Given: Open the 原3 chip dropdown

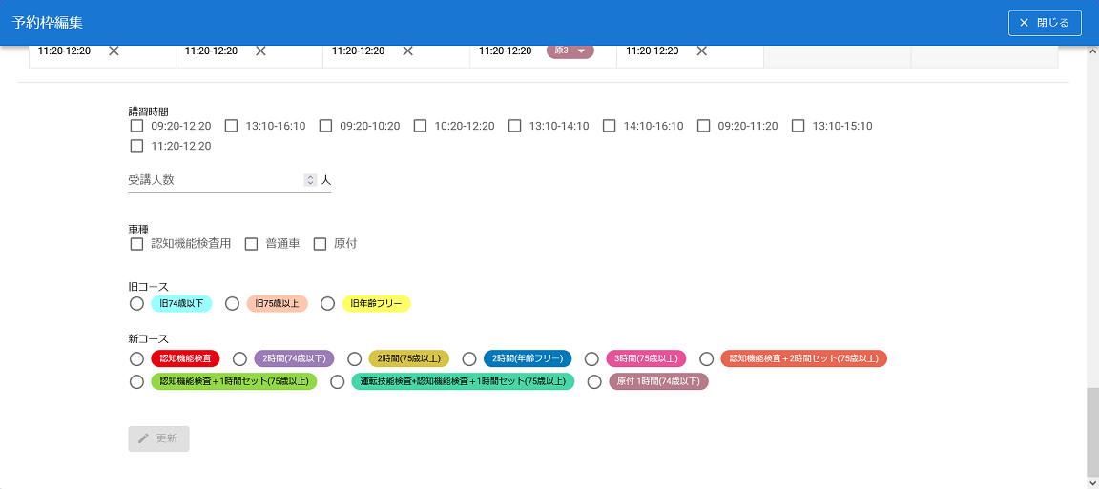Looking at the screenshot, I should 580,51.
